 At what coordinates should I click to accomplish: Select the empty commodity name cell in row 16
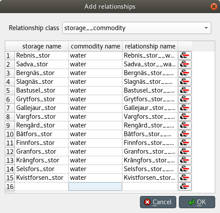[x=95, y=186]
